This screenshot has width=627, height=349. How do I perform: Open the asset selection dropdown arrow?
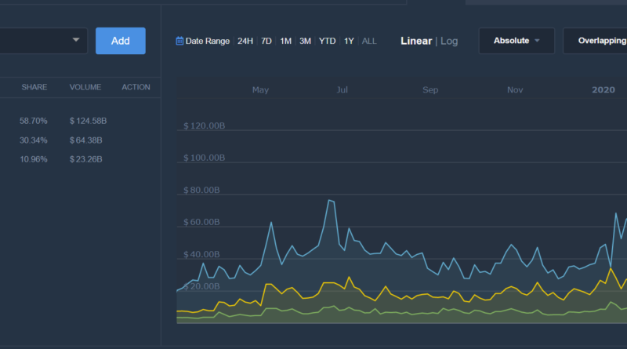pyautogui.click(x=77, y=40)
